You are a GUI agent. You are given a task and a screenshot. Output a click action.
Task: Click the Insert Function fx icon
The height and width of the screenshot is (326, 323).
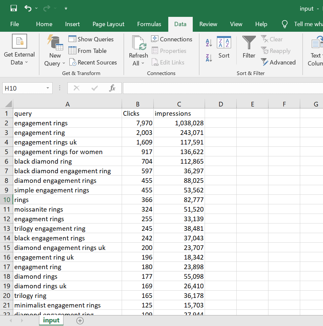pyautogui.click(x=112, y=88)
